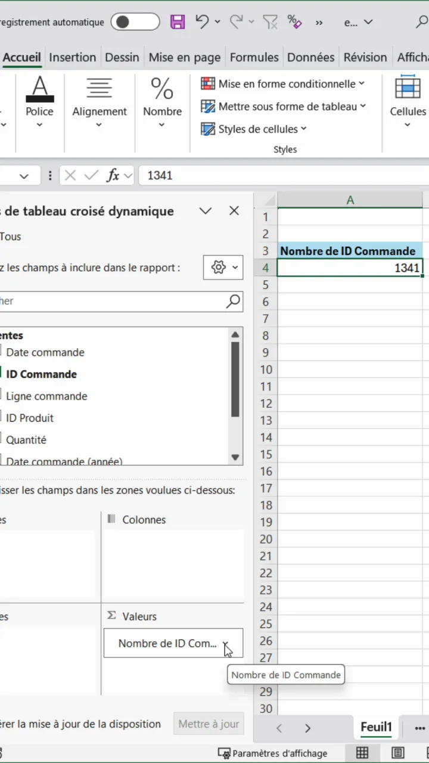Screen dimensions: 429x763
Task: Open the undo history dropdown arrow
Action: pos(217,22)
